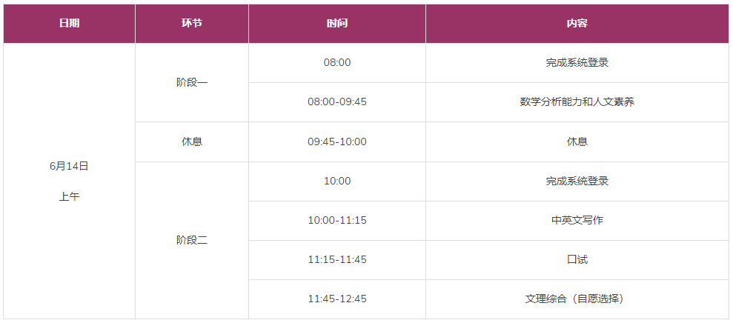Click the 时间 column header
Viewport: 733px width, 323px height.
(x=336, y=23)
